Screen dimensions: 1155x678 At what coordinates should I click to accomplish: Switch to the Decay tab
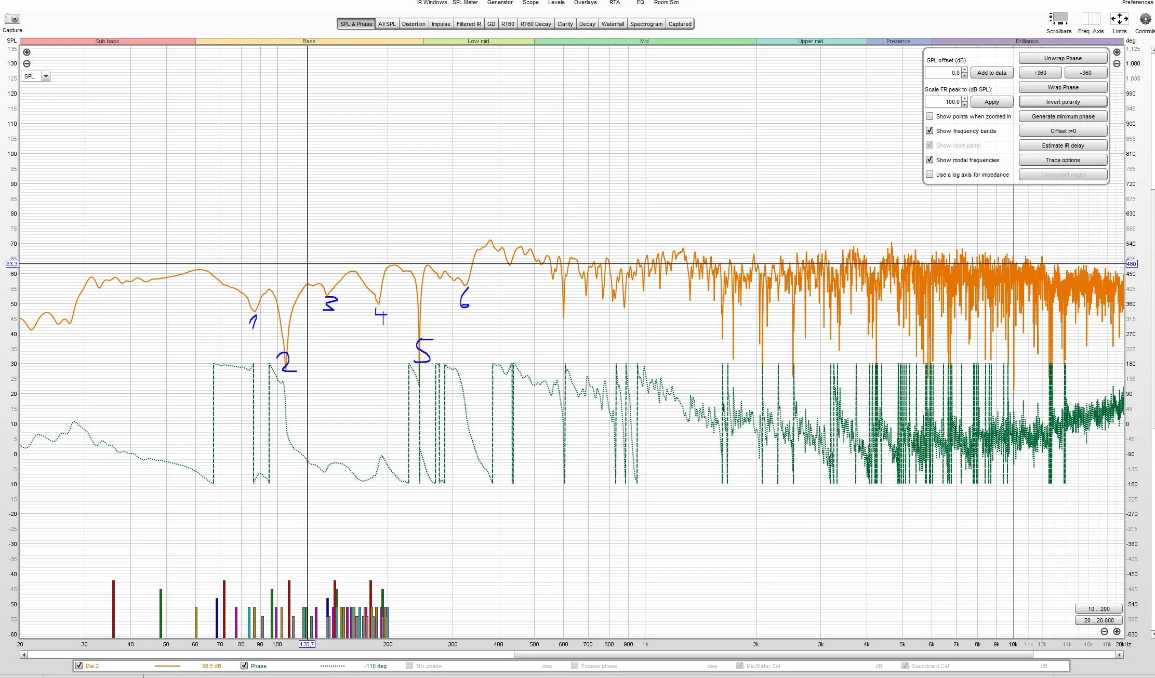587,24
